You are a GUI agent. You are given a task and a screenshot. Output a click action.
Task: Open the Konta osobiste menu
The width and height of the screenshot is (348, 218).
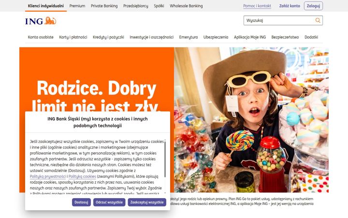[x=41, y=37]
